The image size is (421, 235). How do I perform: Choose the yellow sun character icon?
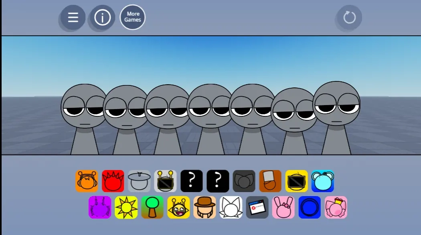pyautogui.click(x=126, y=207)
